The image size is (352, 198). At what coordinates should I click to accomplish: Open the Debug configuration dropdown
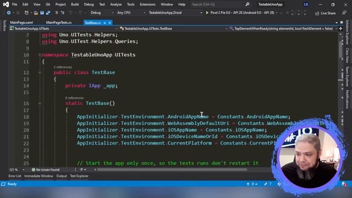(102, 13)
